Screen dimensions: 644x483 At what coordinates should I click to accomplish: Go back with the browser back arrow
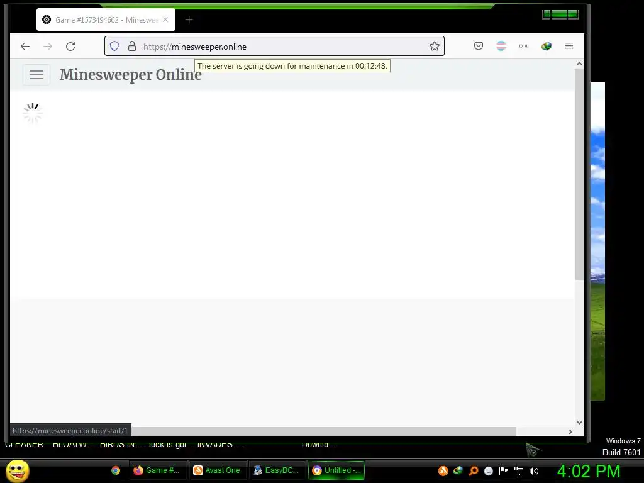pyautogui.click(x=25, y=47)
